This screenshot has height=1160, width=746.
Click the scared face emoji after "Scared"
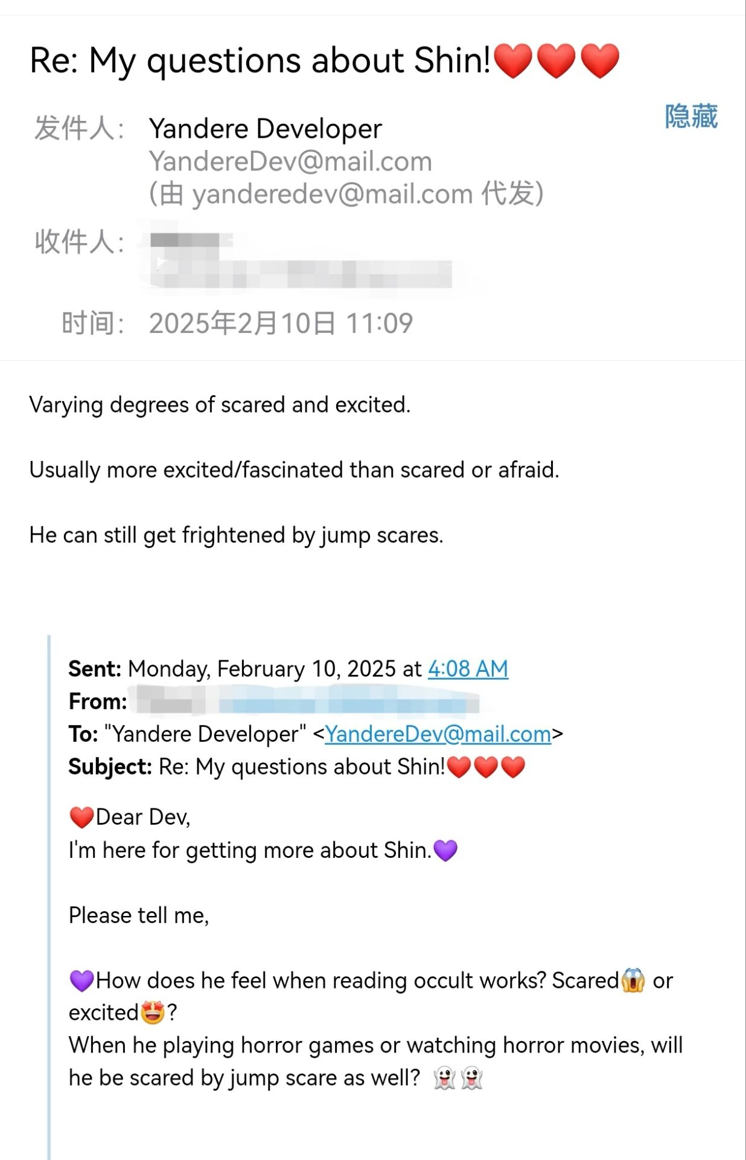(633, 980)
